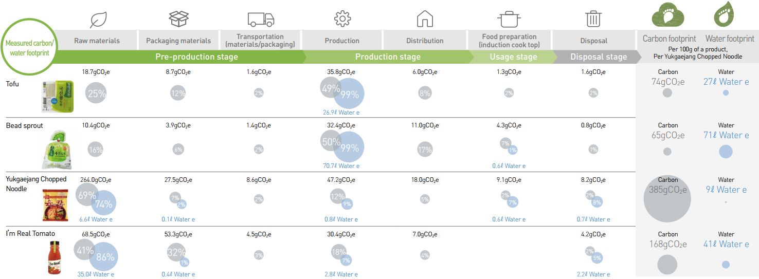Click the trash bin disposal icon

pyautogui.click(x=593, y=19)
